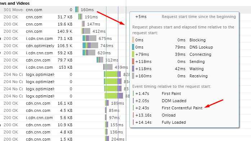
Task: Click the Connecting green color swatch
Action: click(x=133, y=54)
